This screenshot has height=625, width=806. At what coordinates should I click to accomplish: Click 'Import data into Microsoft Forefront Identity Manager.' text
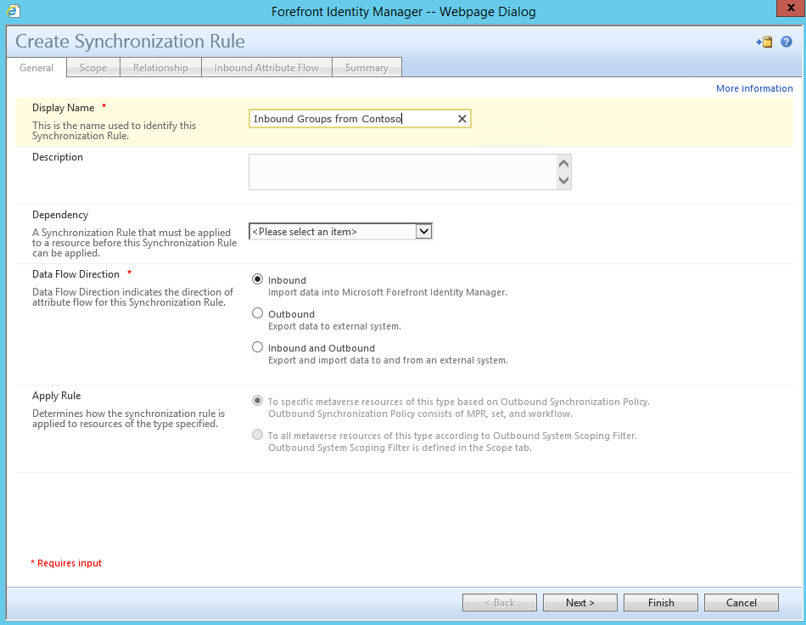coord(388,292)
